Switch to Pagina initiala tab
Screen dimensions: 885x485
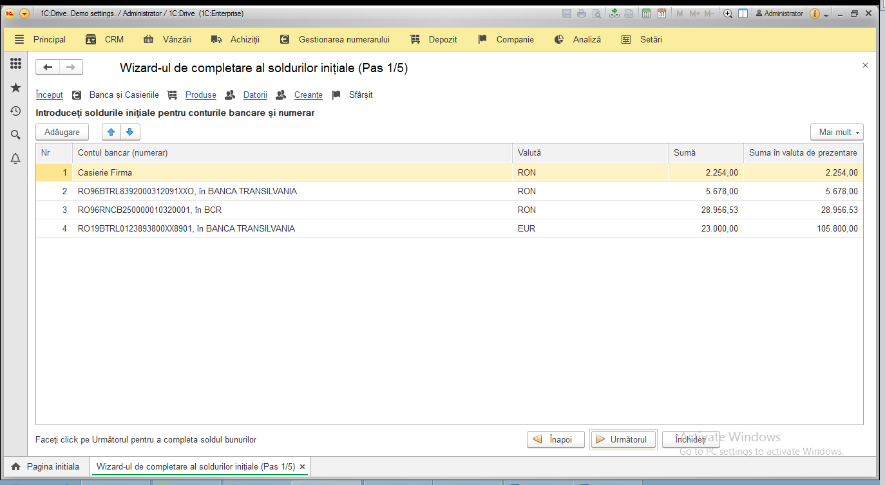point(46,466)
